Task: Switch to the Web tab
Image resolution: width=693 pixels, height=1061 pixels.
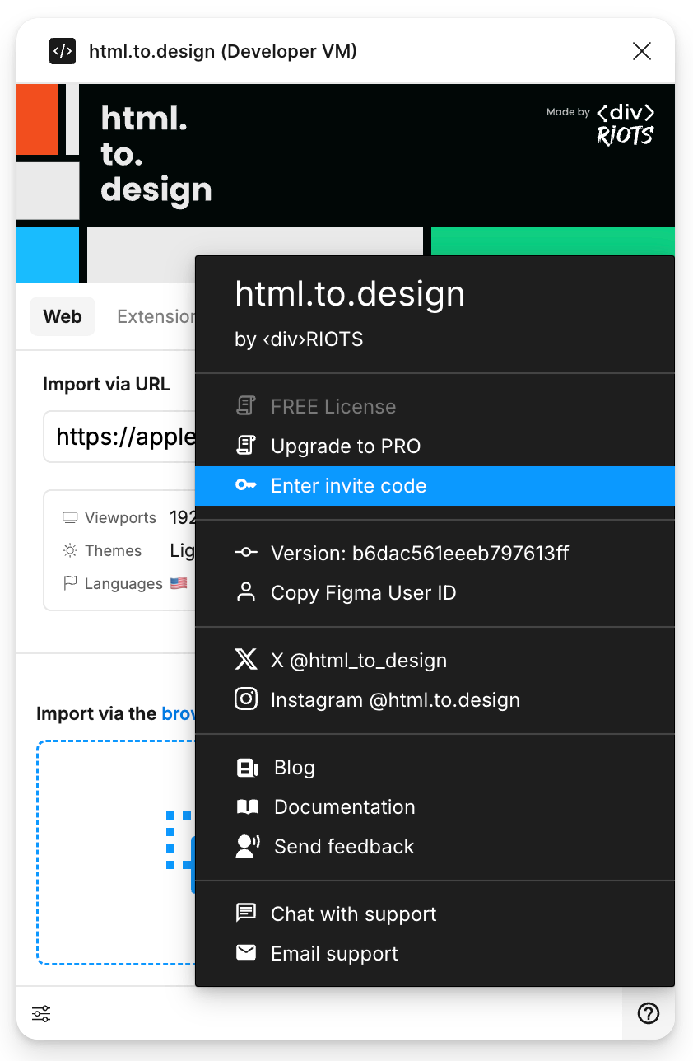Action: (x=63, y=317)
